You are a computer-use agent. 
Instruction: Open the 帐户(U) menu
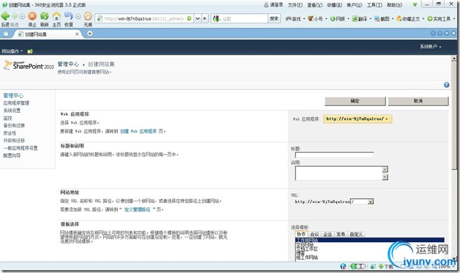(x=355, y=5)
